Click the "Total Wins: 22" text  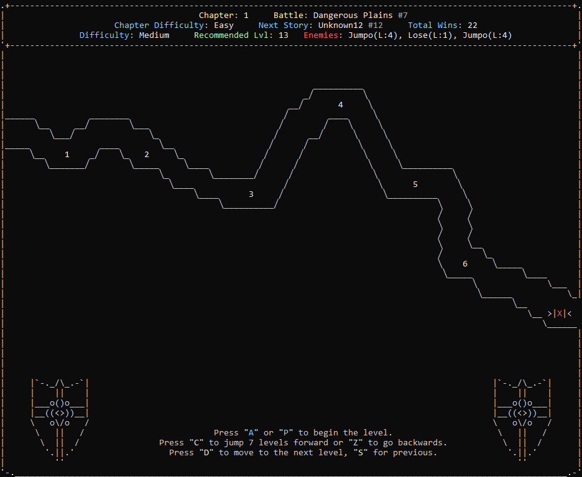[443, 25]
